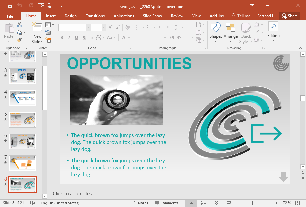Click the Share button

[289, 16]
